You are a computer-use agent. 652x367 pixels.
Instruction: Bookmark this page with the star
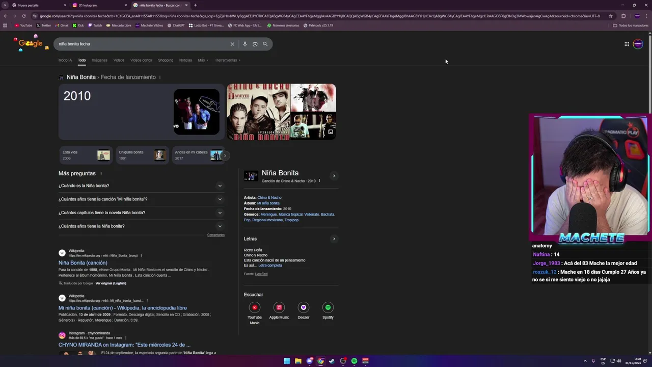click(x=611, y=16)
